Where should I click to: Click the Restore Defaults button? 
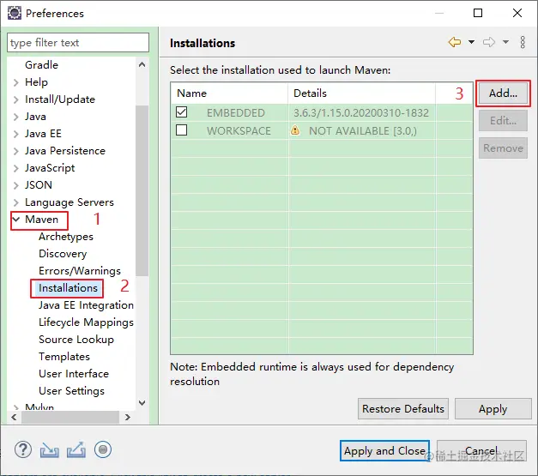(403, 408)
